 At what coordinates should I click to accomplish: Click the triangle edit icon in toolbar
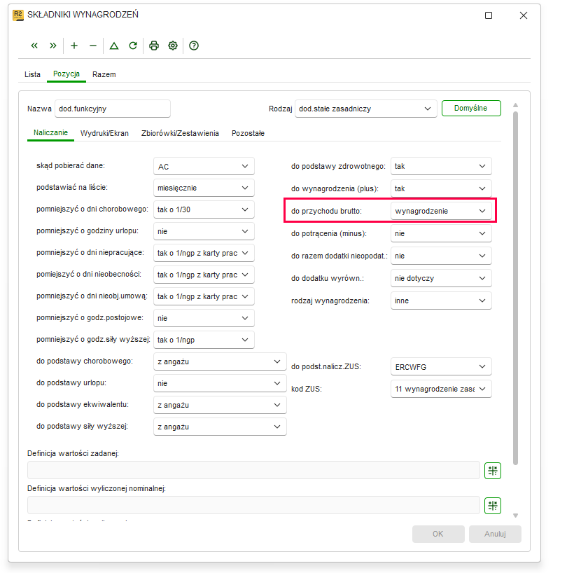click(114, 46)
